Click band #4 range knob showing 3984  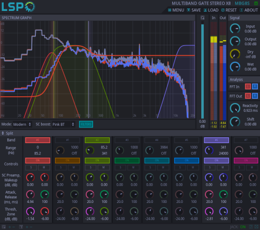click(x=150, y=150)
